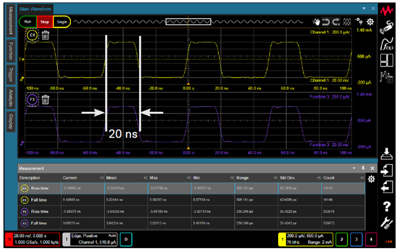This screenshot has width=399, height=251.
Task: Select the F3 function badge
Action: click(x=32, y=99)
